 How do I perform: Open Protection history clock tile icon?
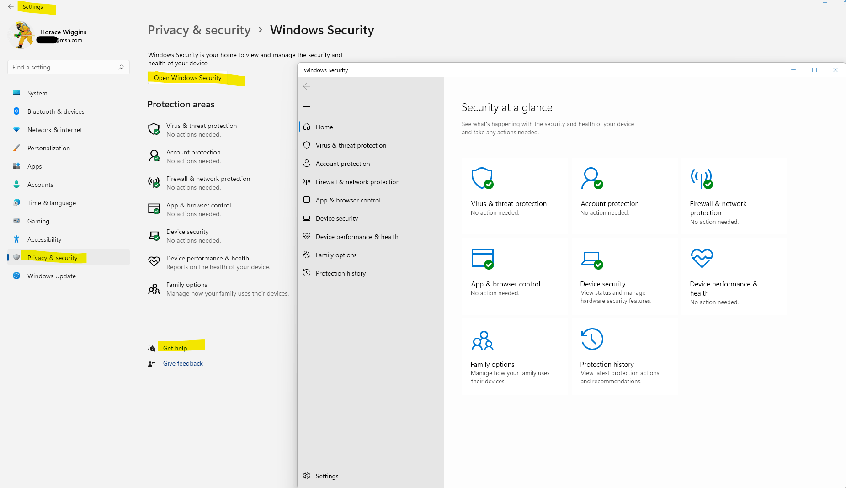[592, 339]
